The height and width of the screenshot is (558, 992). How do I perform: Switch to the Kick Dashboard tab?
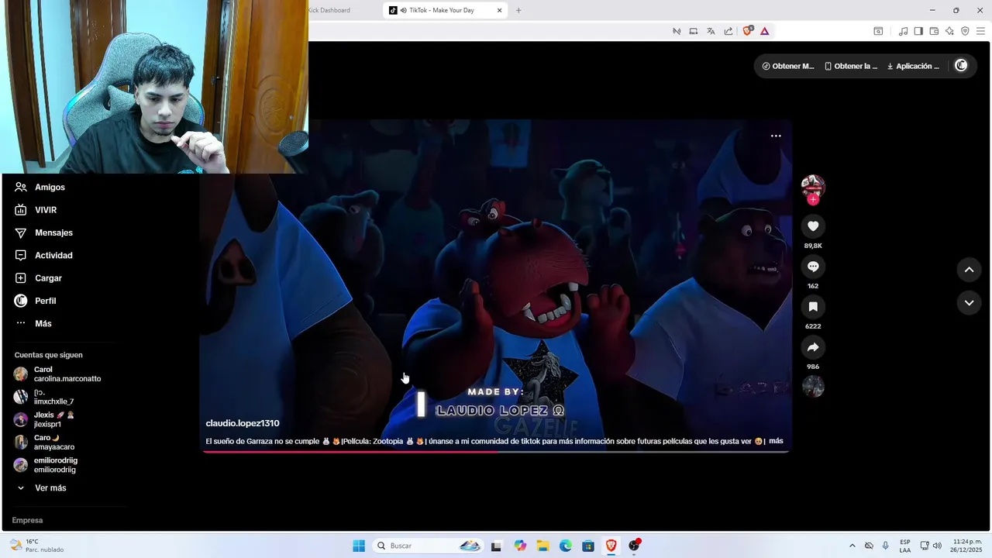click(x=330, y=10)
